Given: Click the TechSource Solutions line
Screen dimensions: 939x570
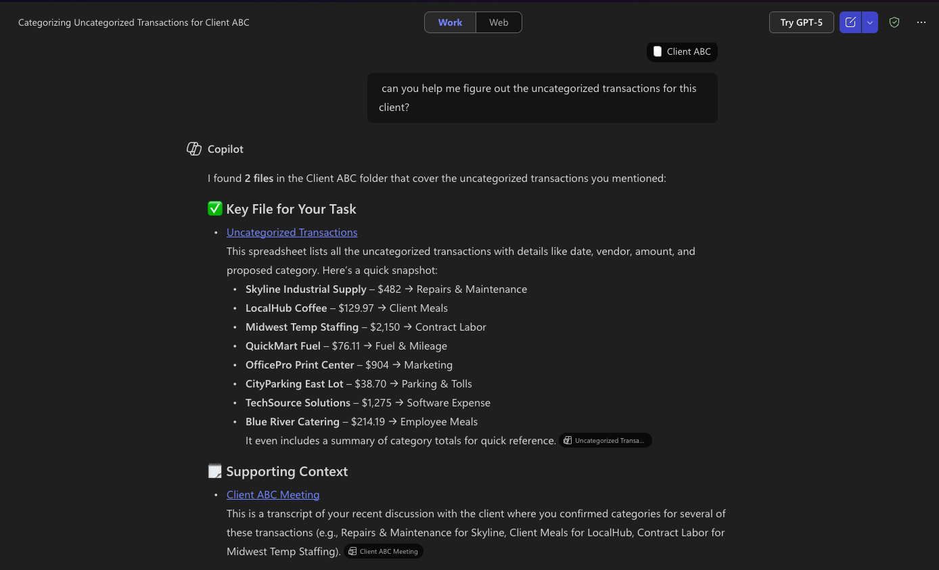Looking at the screenshot, I should pyautogui.click(x=368, y=402).
